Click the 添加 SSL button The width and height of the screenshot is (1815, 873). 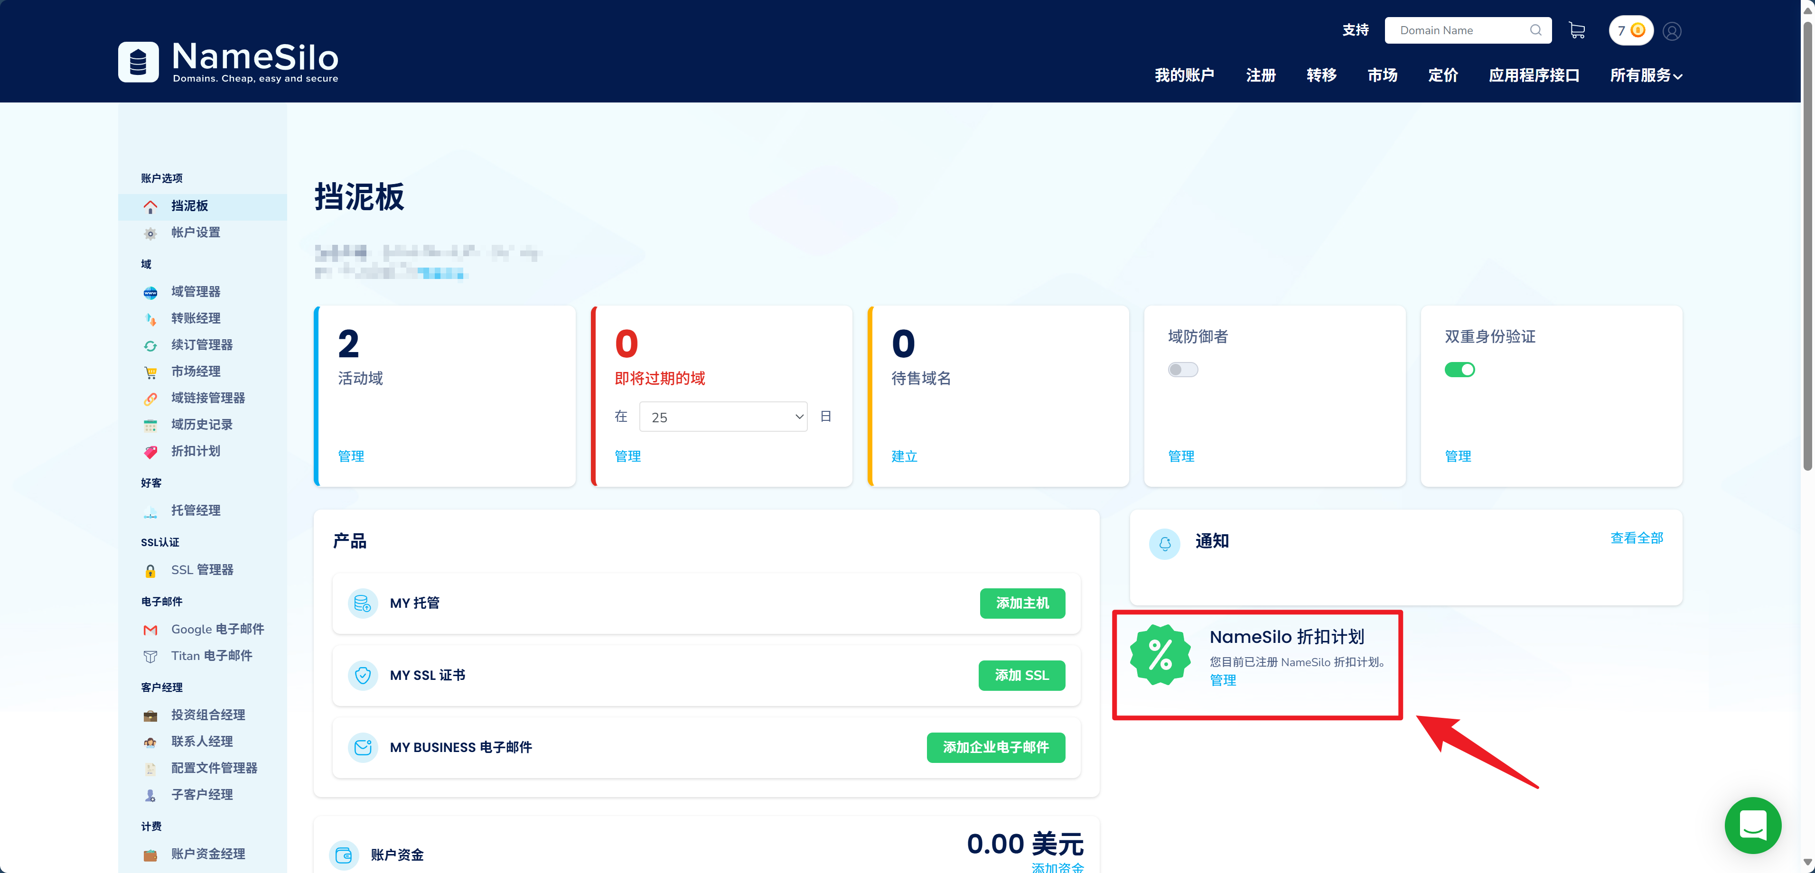(x=1021, y=676)
